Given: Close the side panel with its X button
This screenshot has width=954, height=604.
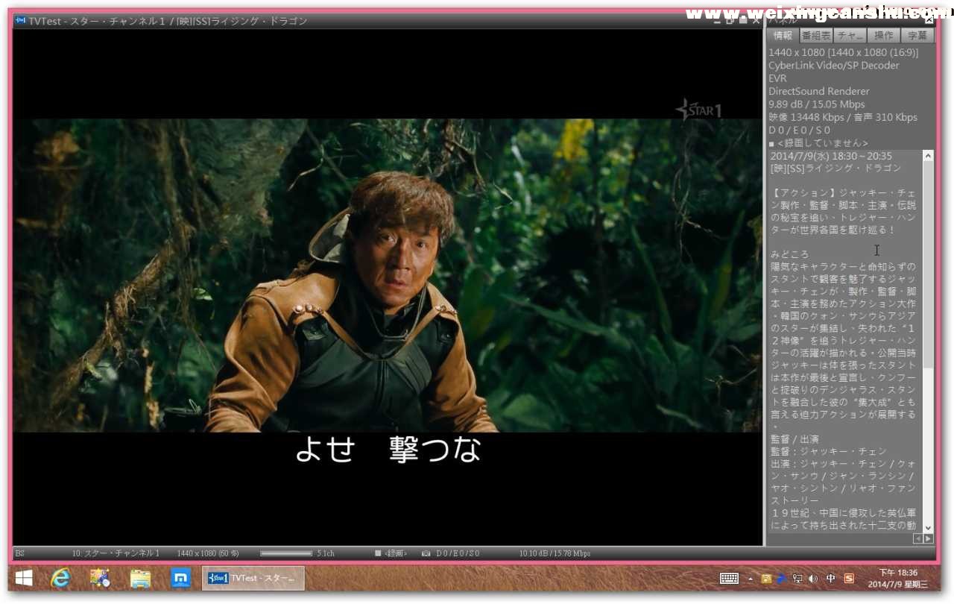Looking at the screenshot, I should [929, 21].
